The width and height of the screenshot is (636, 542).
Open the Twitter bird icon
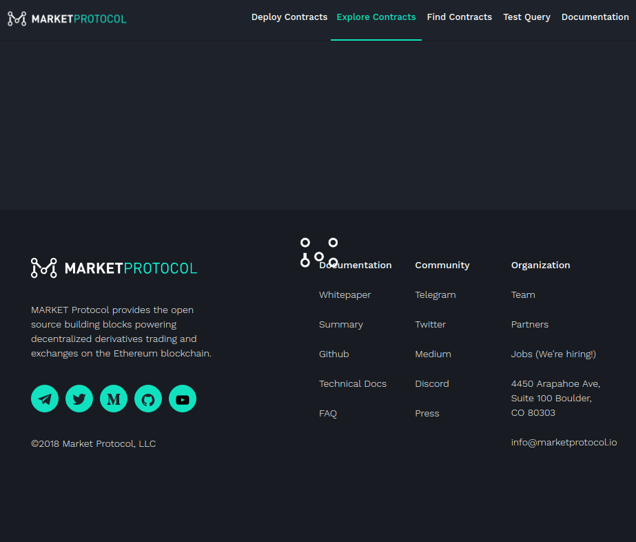pos(79,399)
